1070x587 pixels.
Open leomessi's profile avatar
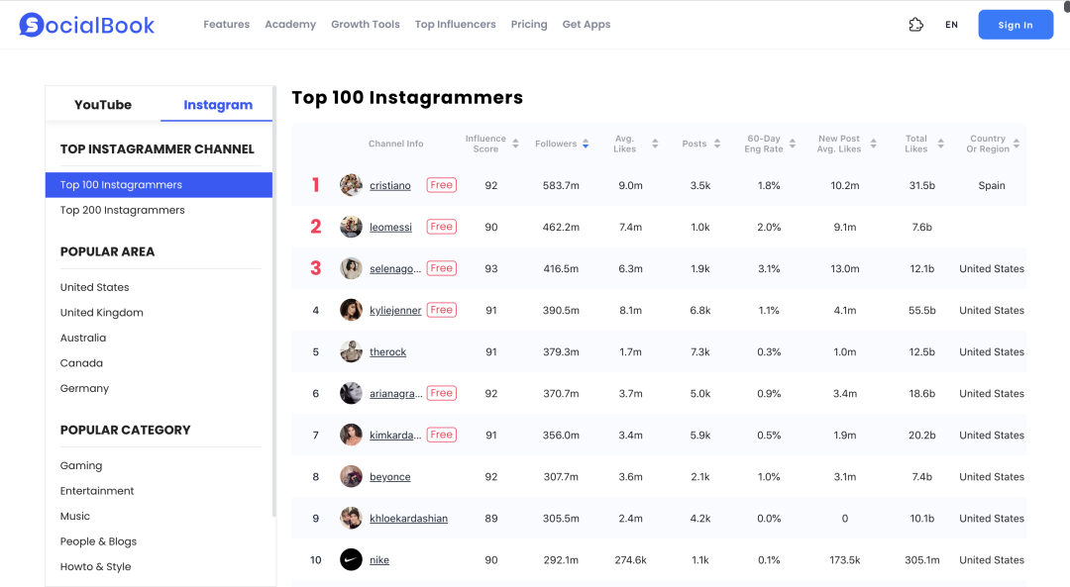[x=351, y=227]
